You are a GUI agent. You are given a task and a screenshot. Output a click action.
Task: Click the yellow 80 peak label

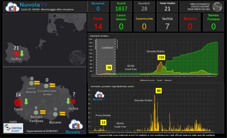pyautogui.click(x=159, y=91)
